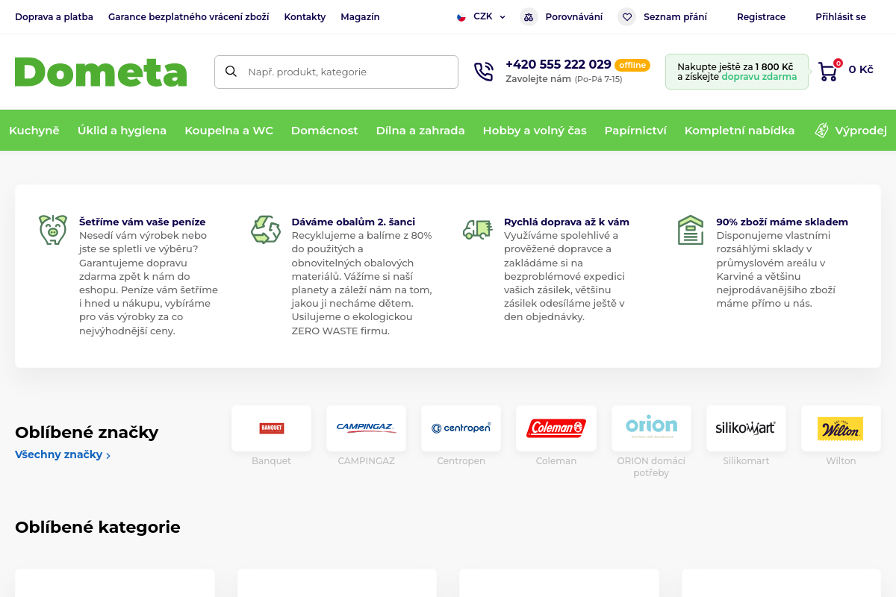Switch to the Hobby a volný čas category
The width and height of the screenshot is (896, 597).
[535, 130]
